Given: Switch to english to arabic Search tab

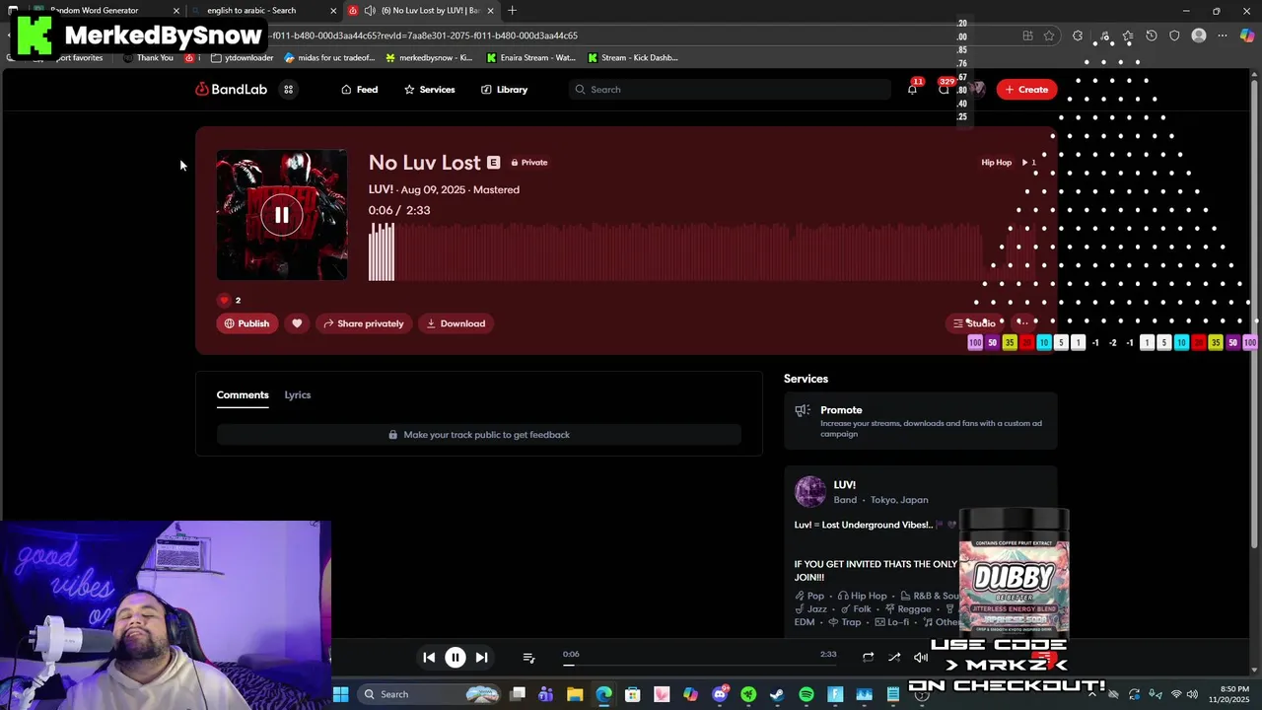Looking at the screenshot, I should [x=263, y=11].
